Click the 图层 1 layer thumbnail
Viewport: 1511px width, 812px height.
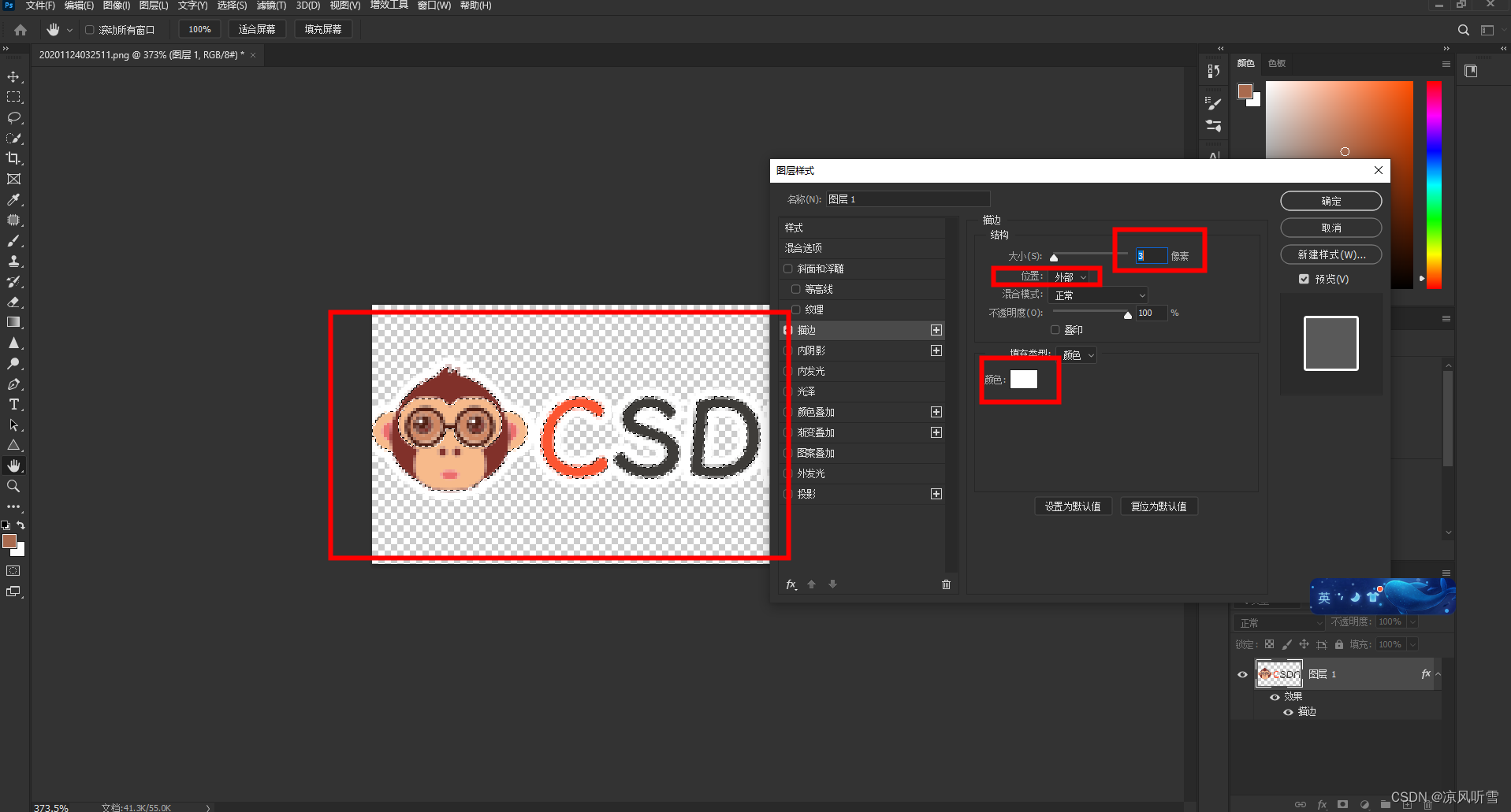1278,674
